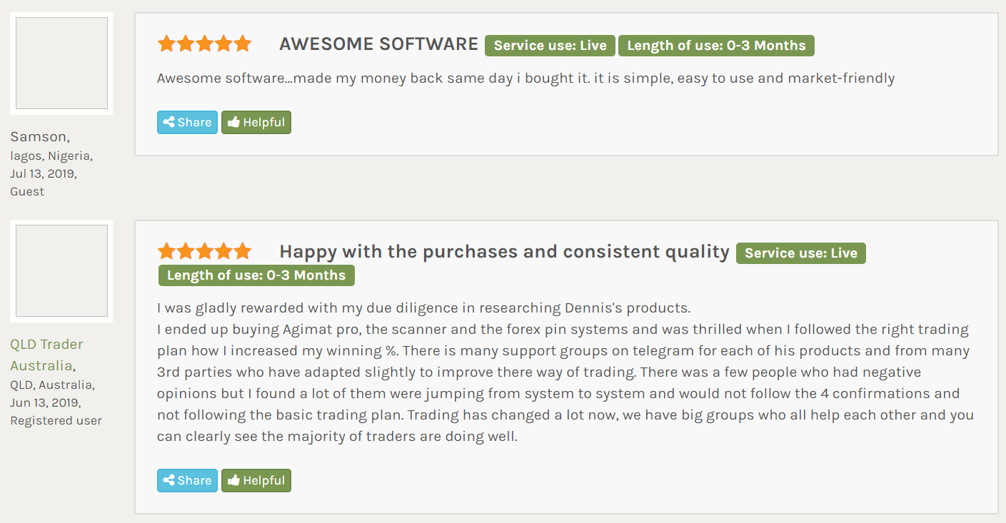Mark Happy with the purchases review Helpful
The height and width of the screenshot is (523, 1006).
[256, 481]
